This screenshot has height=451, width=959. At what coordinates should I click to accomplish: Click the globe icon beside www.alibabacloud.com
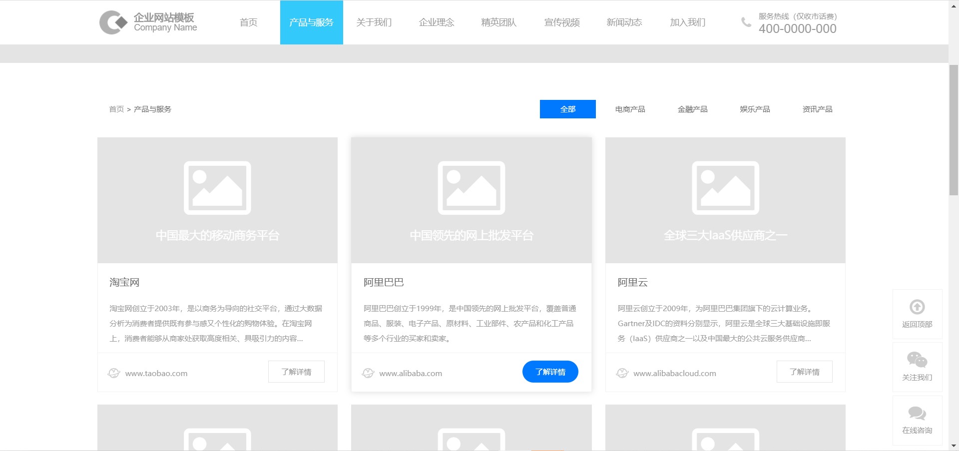[x=622, y=373]
